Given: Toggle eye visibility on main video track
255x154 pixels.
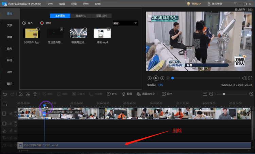Looking at the screenshot, I should click(x=15, y=112).
